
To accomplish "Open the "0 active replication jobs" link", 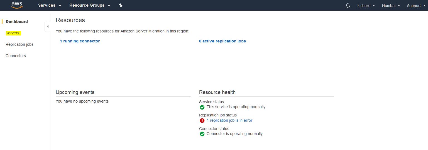I will click(x=222, y=41).
